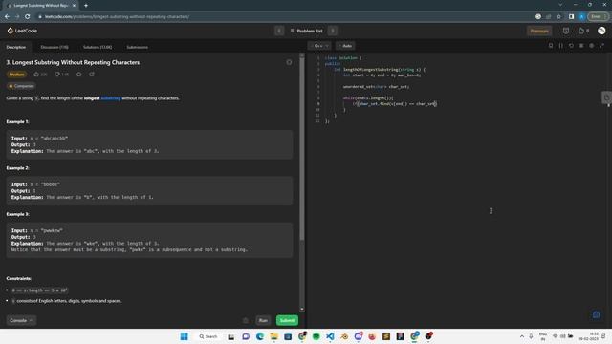Viewport: 612px width, 344px height.
Task: Reset code to default icon
Action: (571, 46)
